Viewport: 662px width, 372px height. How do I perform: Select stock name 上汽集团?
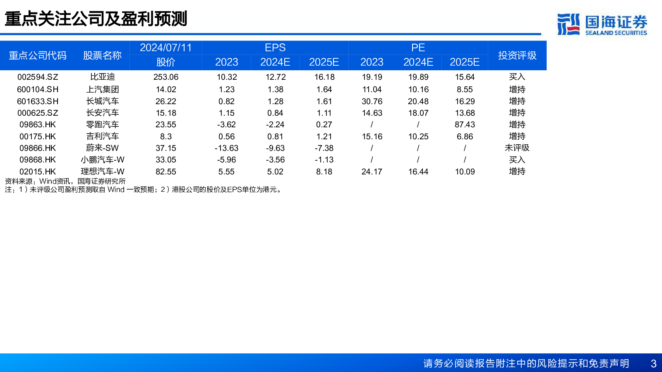pos(102,89)
